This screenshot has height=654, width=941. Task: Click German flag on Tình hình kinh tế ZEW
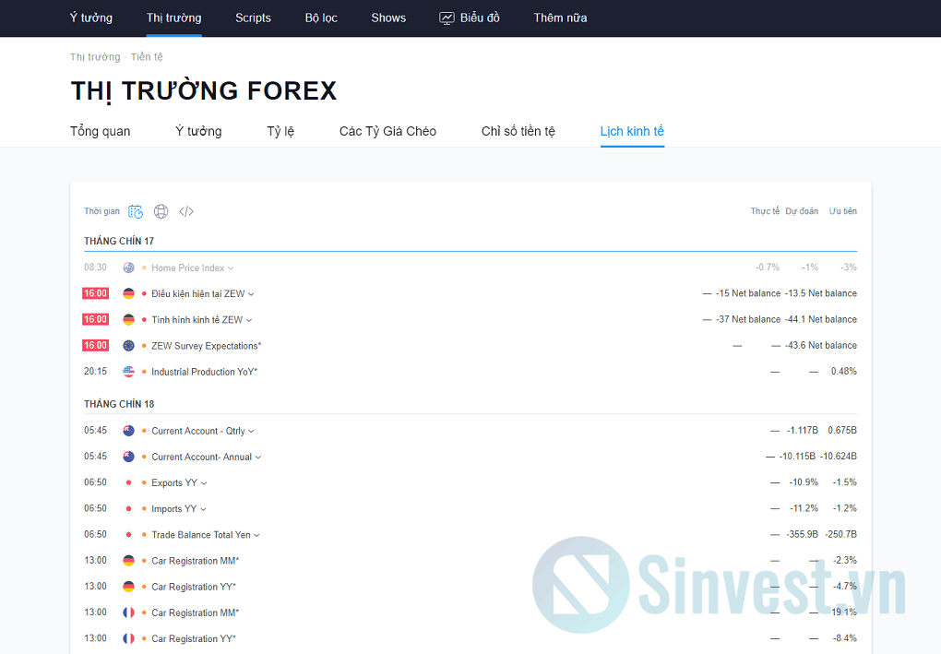[x=128, y=319]
